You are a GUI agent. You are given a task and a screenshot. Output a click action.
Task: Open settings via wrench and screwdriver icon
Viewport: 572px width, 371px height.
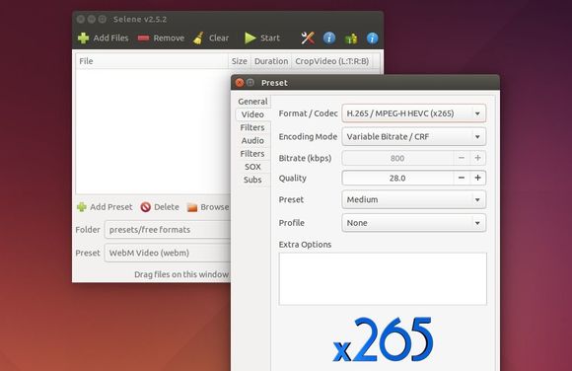click(x=308, y=37)
